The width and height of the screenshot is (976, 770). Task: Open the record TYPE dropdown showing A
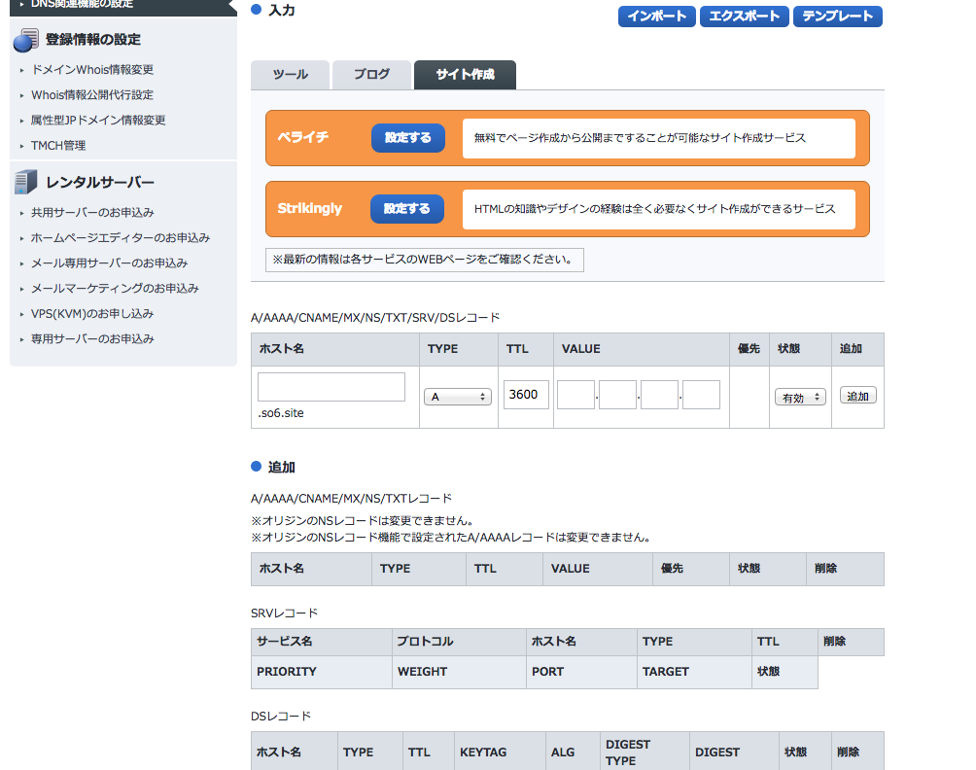click(x=458, y=397)
